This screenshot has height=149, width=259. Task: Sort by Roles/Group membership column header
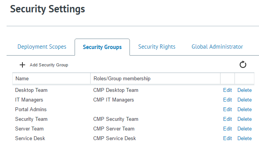tap(155, 78)
